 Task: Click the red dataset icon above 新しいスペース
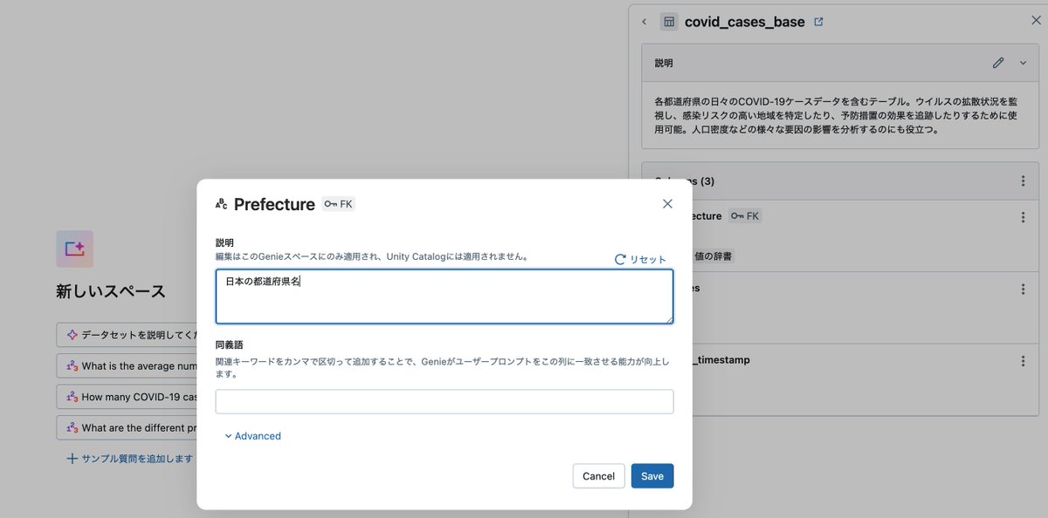pyautogui.click(x=73, y=249)
